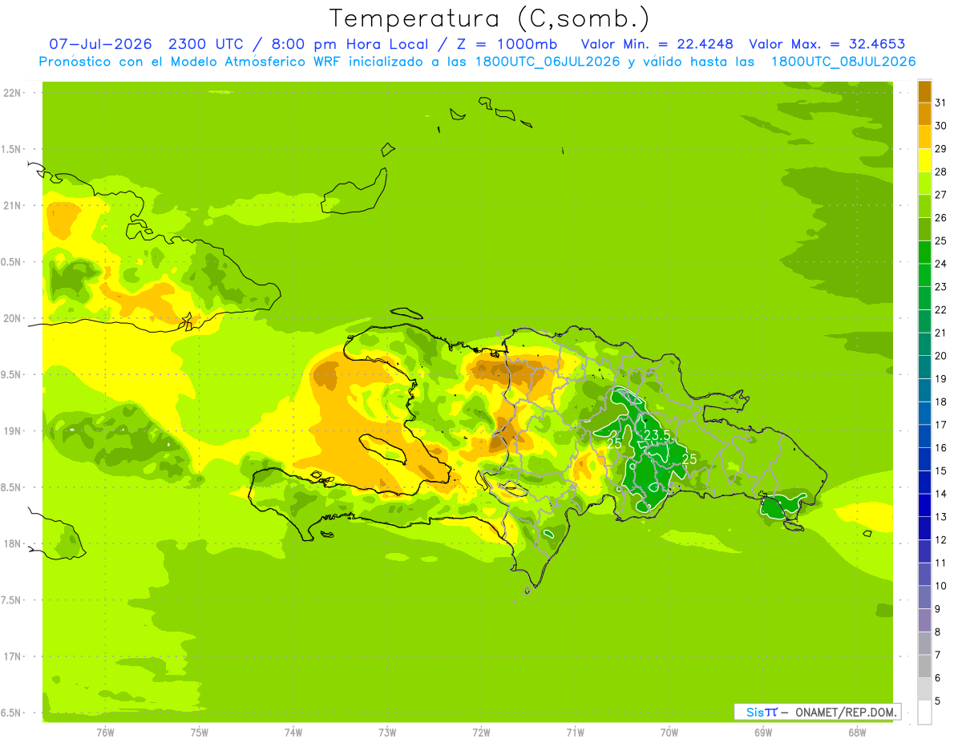Click "Valor Max. = 32.4653"
The image size is (962, 743).
[827, 44]
